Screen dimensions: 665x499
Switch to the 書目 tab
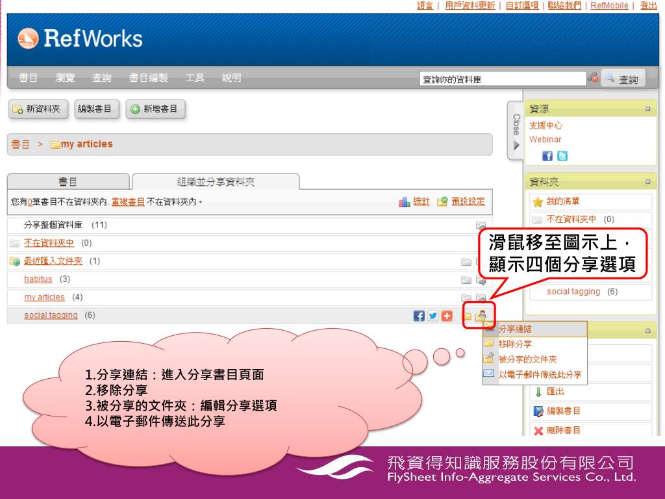(68, 182)
